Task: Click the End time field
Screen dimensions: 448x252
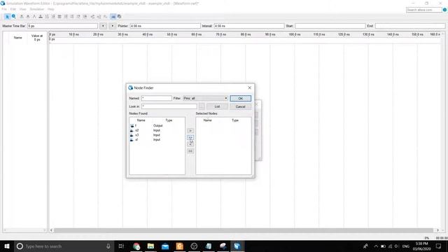Action: pyautogui.click(x=410, y=26)
